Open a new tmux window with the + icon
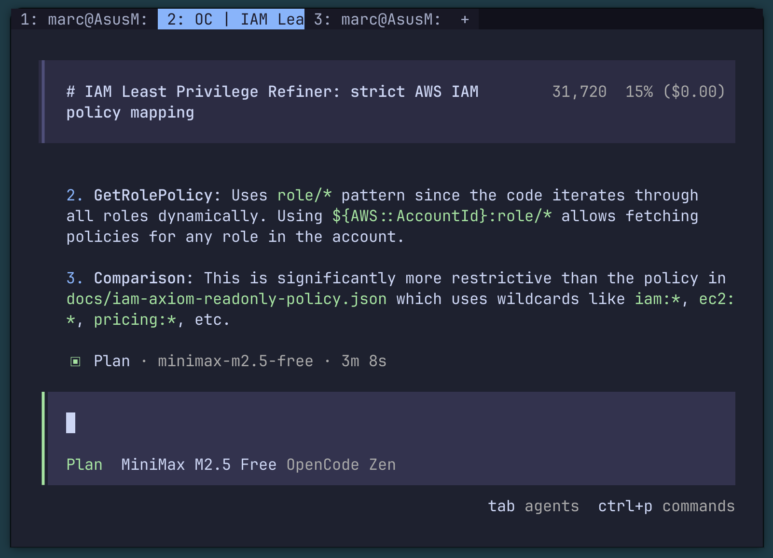 [464, 19]
